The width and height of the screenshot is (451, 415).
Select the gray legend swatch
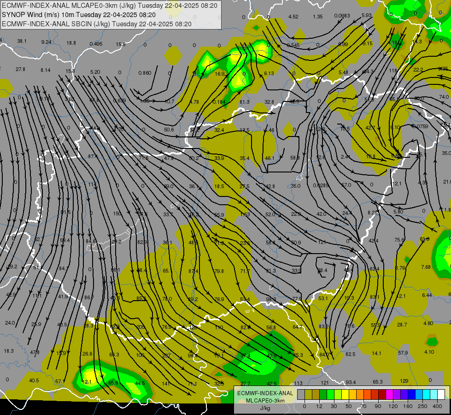tap(301, 394)
